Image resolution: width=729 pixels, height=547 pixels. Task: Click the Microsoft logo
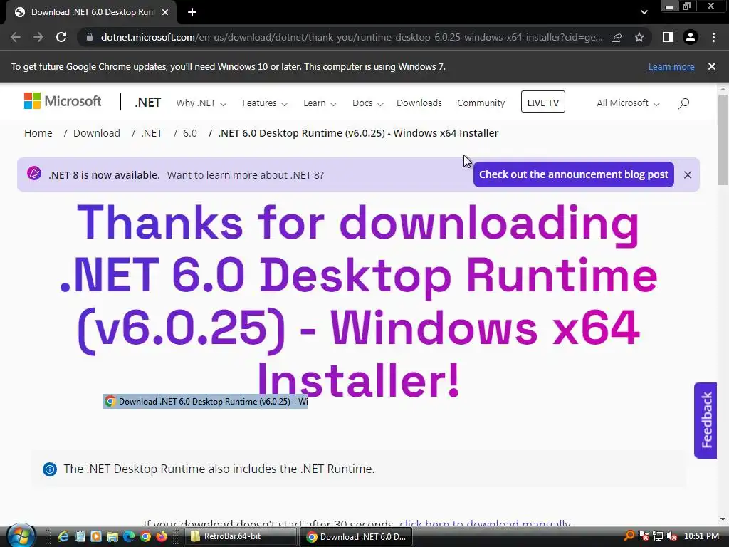pos(63,101)
